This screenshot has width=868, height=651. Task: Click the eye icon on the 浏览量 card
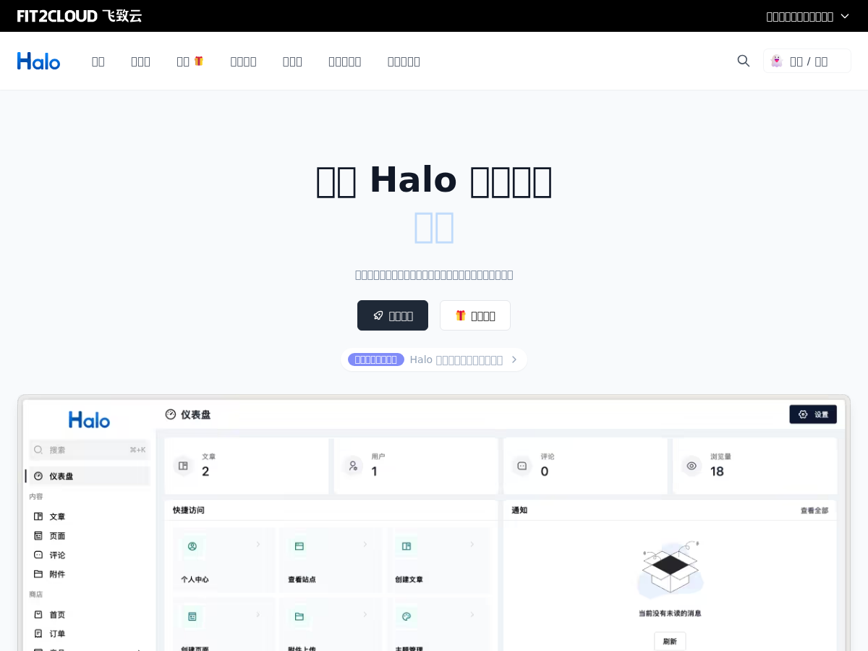click(x=692, y=466)
